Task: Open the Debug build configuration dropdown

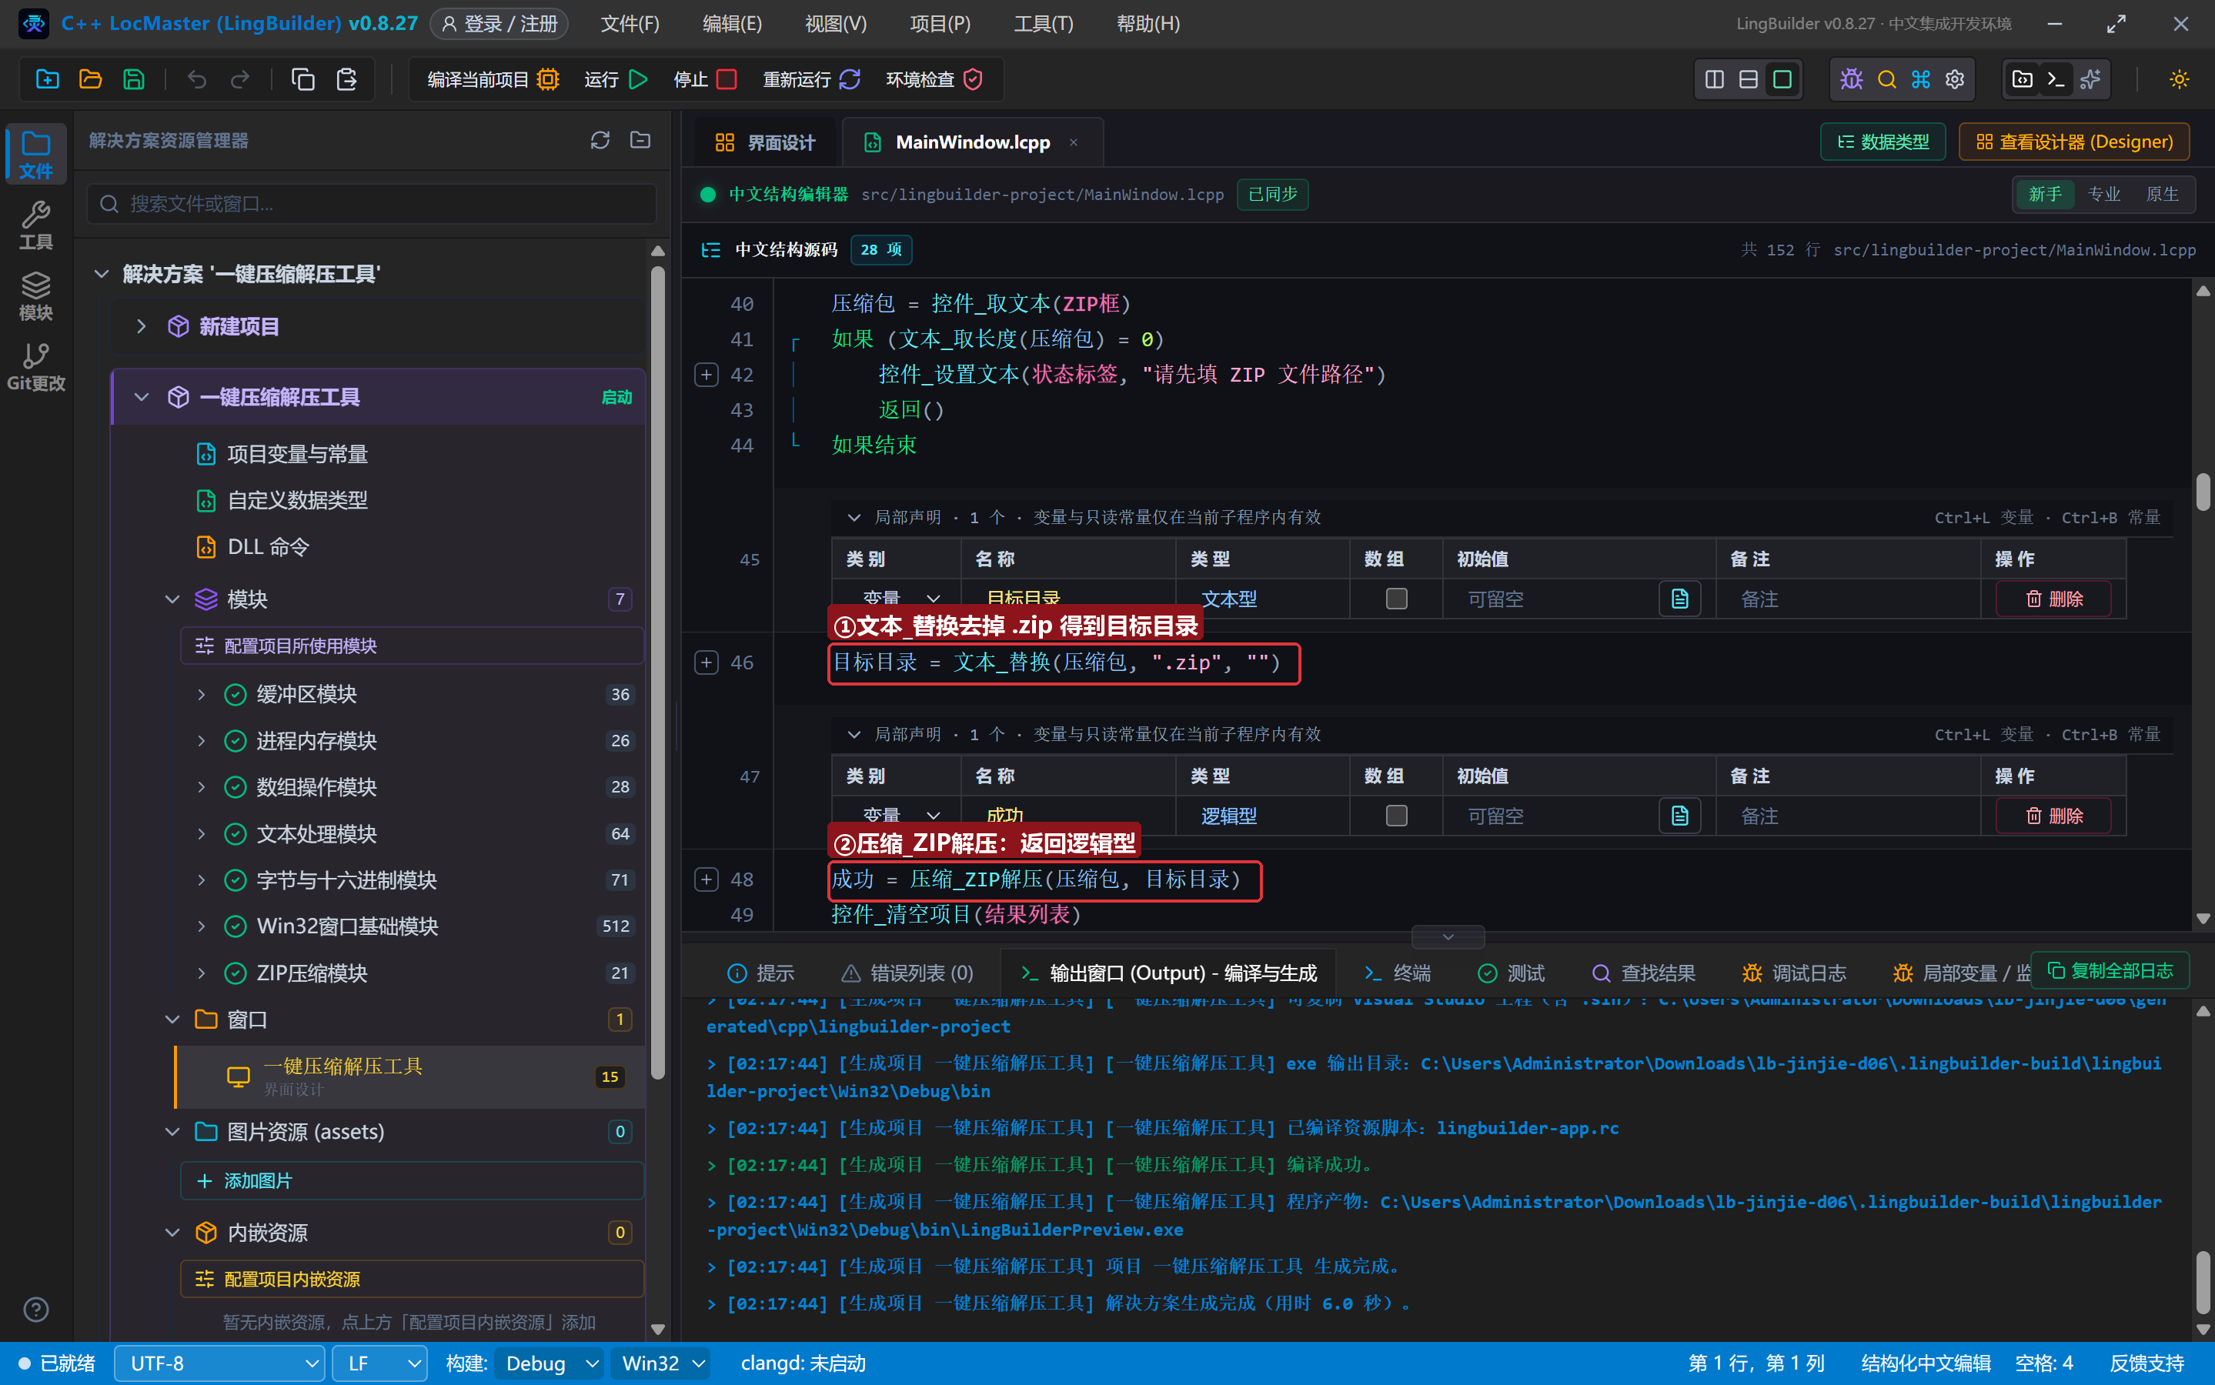Action: point(550,1363)
